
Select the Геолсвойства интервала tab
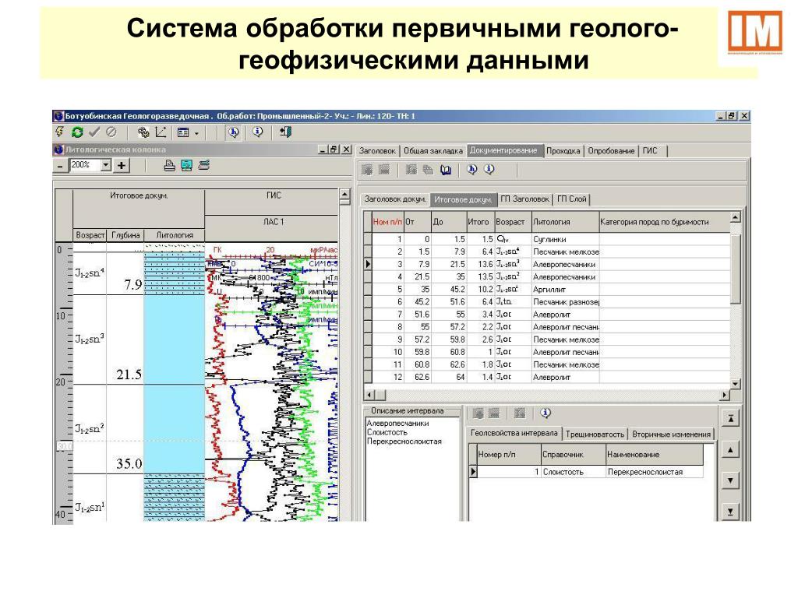(x=514, y=433)
